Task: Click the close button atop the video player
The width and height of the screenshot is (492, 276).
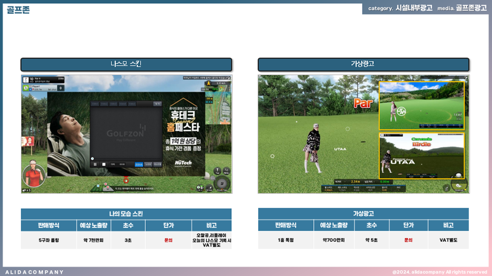Action: point(157,104)
